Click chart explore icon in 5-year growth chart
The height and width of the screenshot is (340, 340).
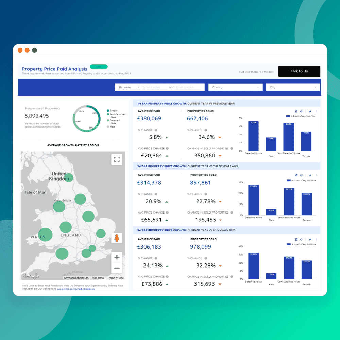pyautogui.click(x=296, y=239)
